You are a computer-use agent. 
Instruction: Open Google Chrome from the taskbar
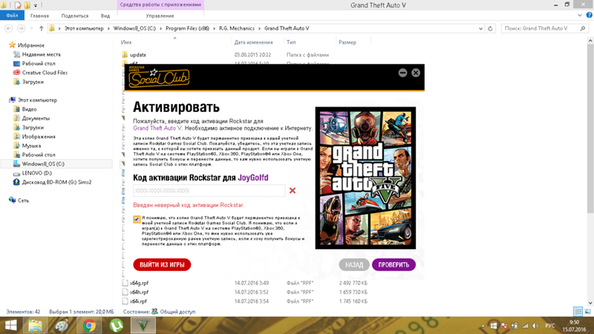click(89, 326)
